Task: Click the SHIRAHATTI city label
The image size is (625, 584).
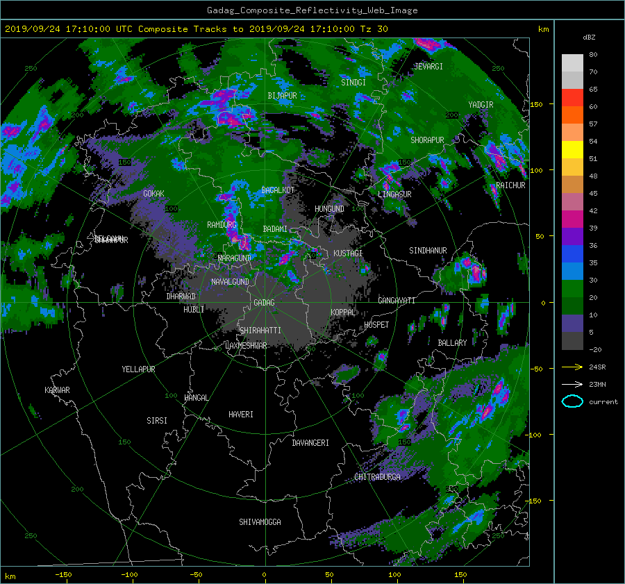Action: (260, 331)
